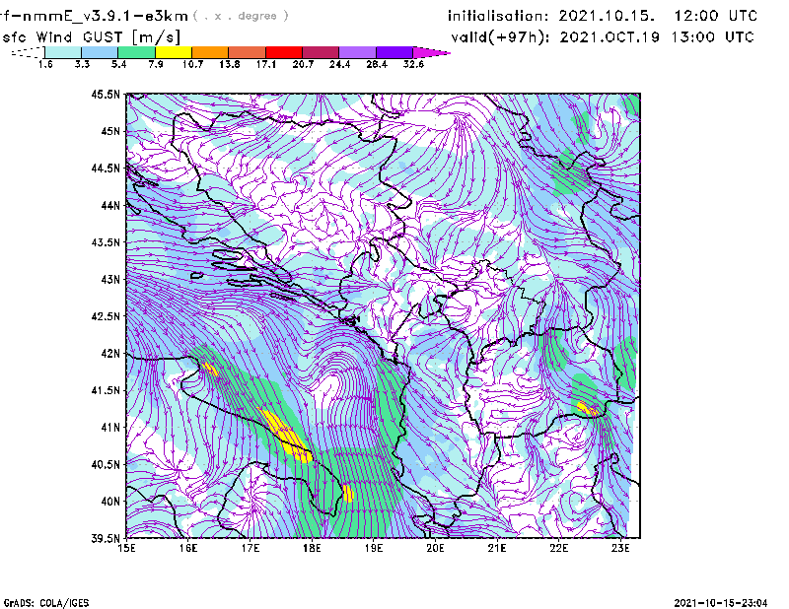Click the dashed white arrow at the colorbar start
The image size is (789, 609).
click(x=28, y=52)
